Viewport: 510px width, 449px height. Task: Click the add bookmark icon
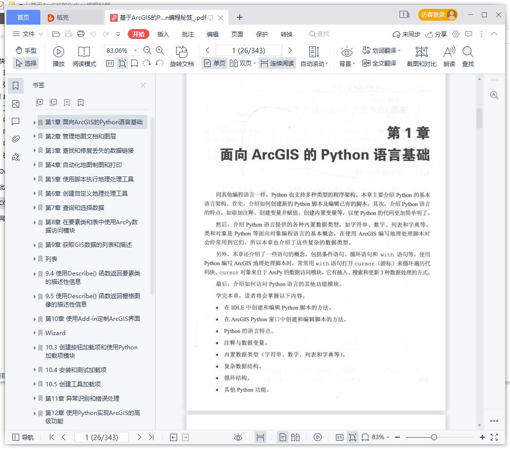click(x=67, y=103)
